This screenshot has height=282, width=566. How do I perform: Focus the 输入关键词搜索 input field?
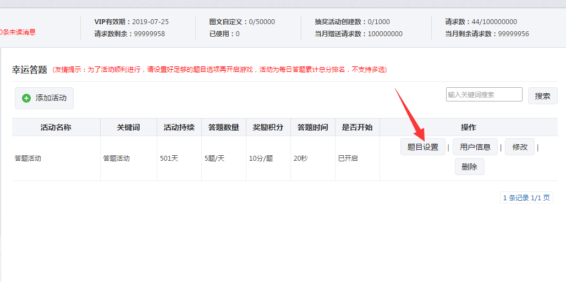pyautogui.click(x=484, y=94)
